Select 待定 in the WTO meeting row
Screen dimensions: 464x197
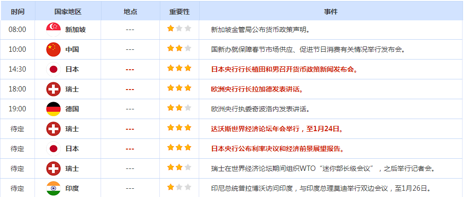pos(17,169)
